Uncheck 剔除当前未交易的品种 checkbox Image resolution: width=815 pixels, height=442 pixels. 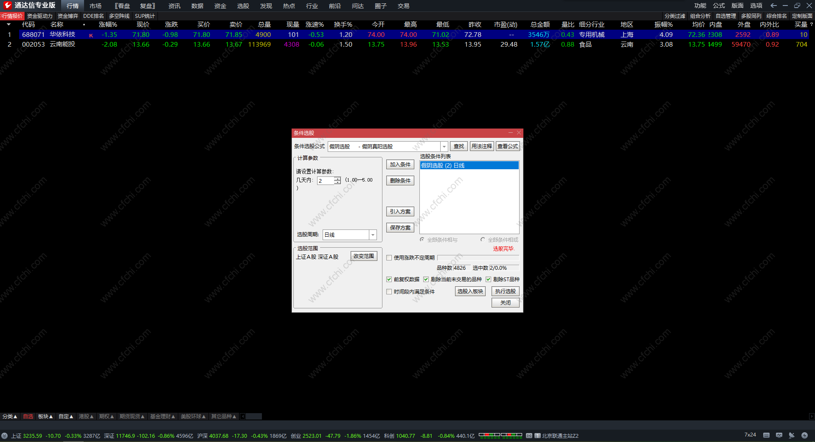[x=426, y=279]
